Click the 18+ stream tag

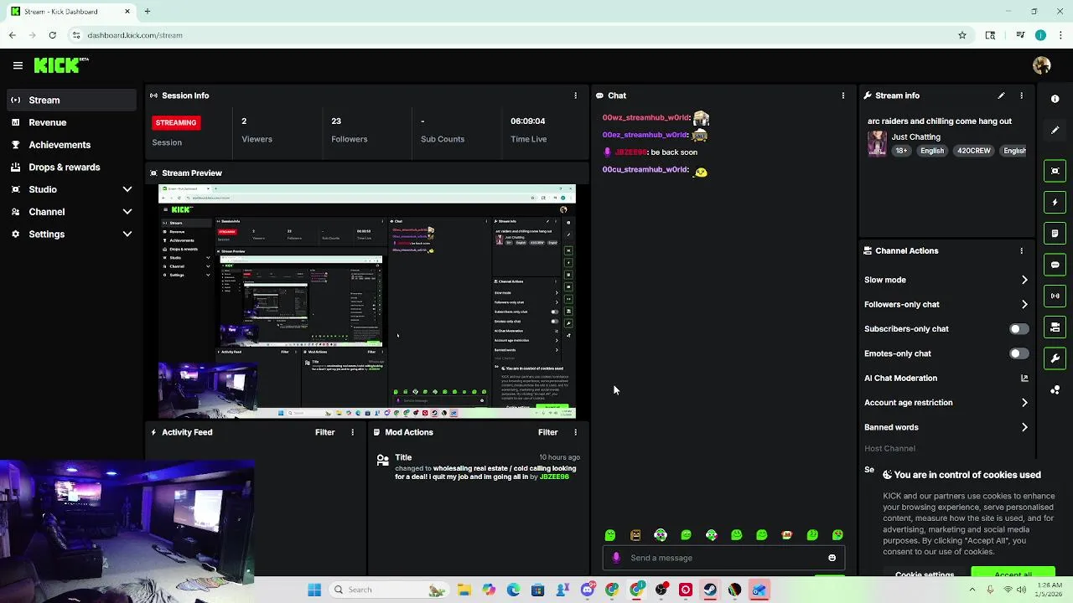(x=901, y=151)
